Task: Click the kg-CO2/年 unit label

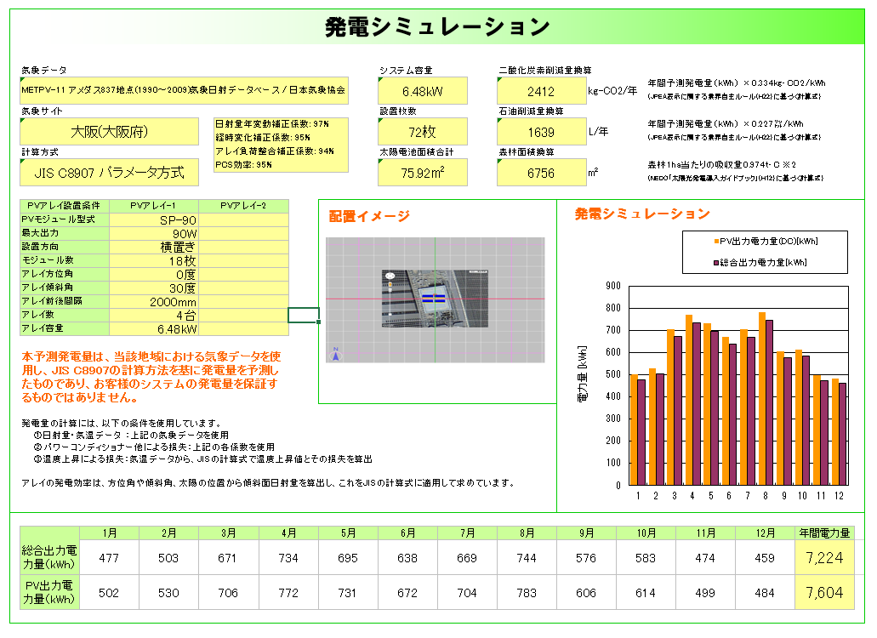Action: (x=612, y=90)
